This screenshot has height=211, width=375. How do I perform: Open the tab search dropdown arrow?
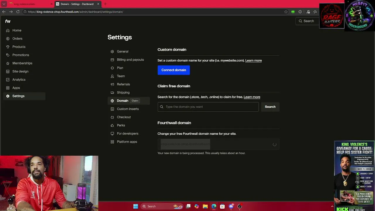(4, 4)
